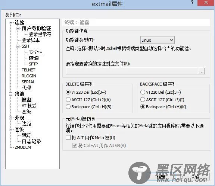This screenshot has width=215, height=186.
Task: Select ZMODEM in the tree
Action: tap(23, 147)
